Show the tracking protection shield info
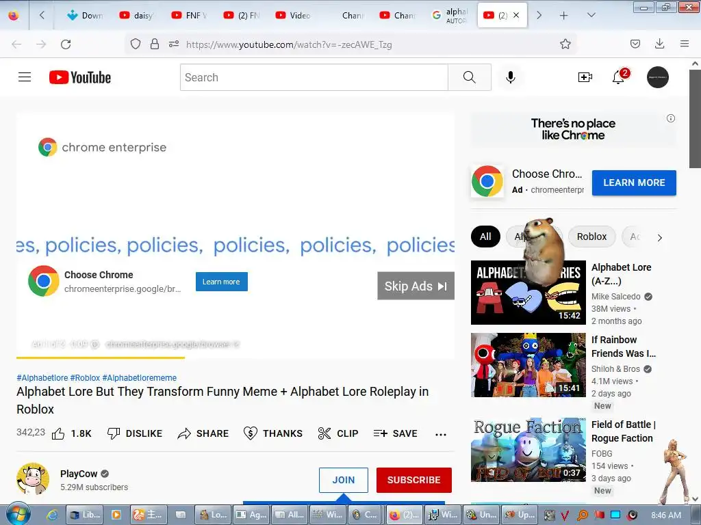The width and height of the screenshot is (701, 525). (x=136, y=44)
